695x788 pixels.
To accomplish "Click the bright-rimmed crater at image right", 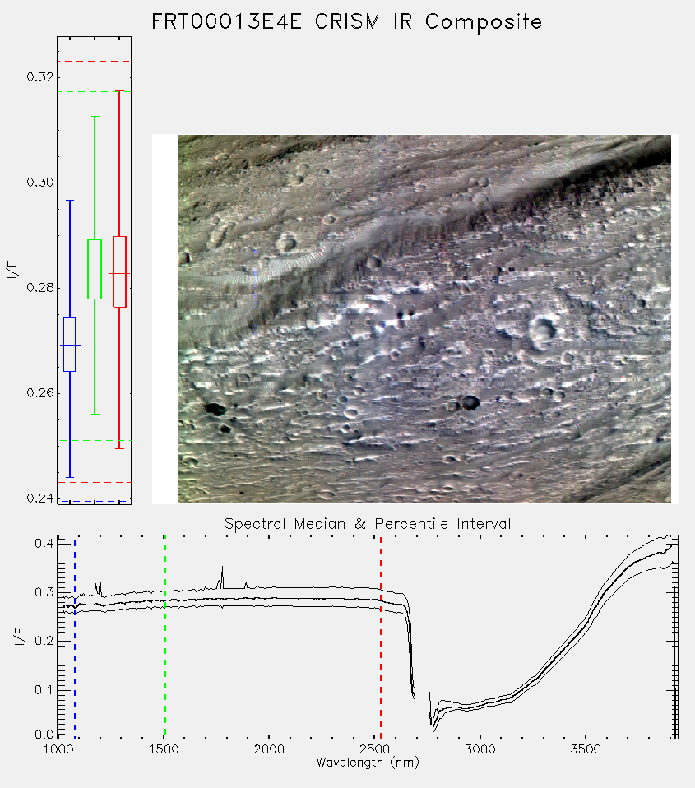I will pos(542,330).
